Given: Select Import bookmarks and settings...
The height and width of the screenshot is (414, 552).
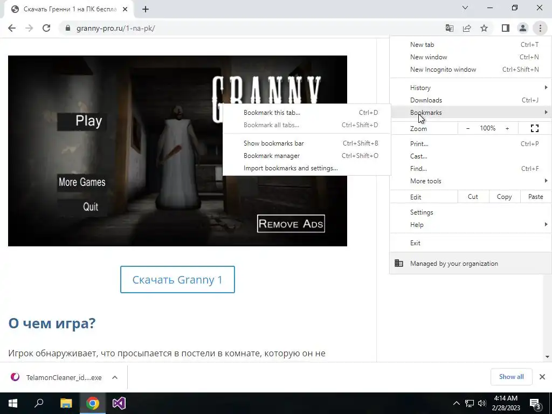Looking at the screenshot, I should click(307, 168).
